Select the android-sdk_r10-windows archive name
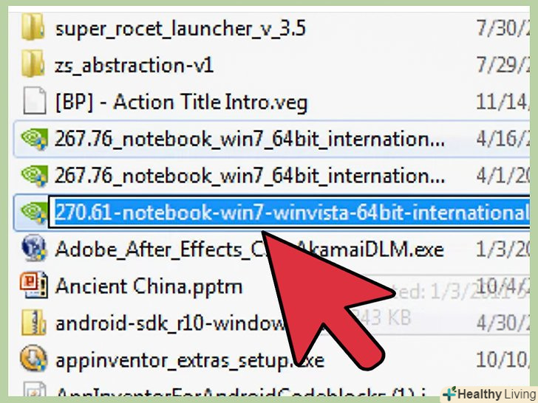 point(170,323)
